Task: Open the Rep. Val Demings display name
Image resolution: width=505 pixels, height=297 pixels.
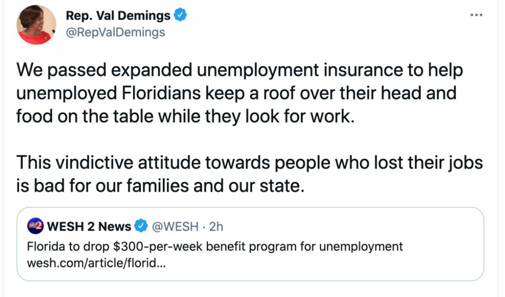Action: point(118,16)
